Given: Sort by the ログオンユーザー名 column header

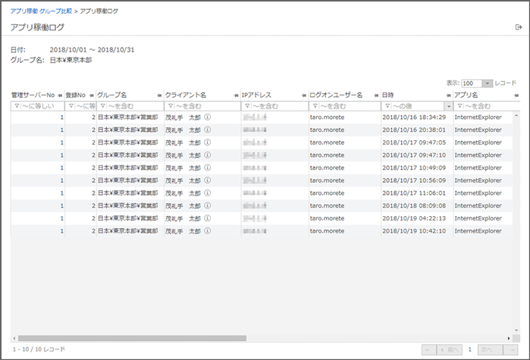Looking at the screenshot, I should pyautogui.click(x=334, y=95).
